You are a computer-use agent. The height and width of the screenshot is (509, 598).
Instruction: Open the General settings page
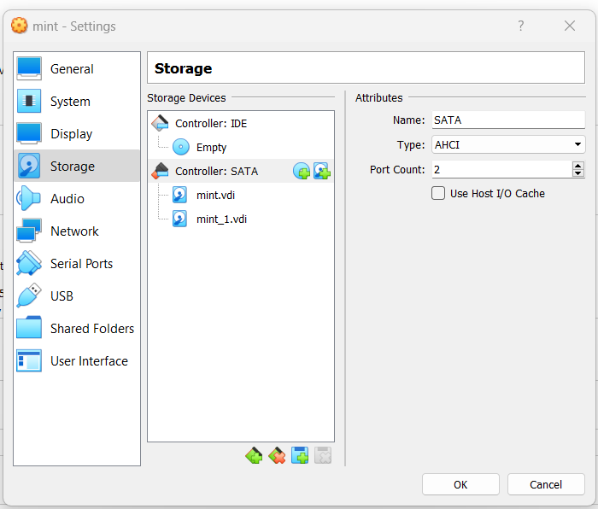[x=77, y=69]
